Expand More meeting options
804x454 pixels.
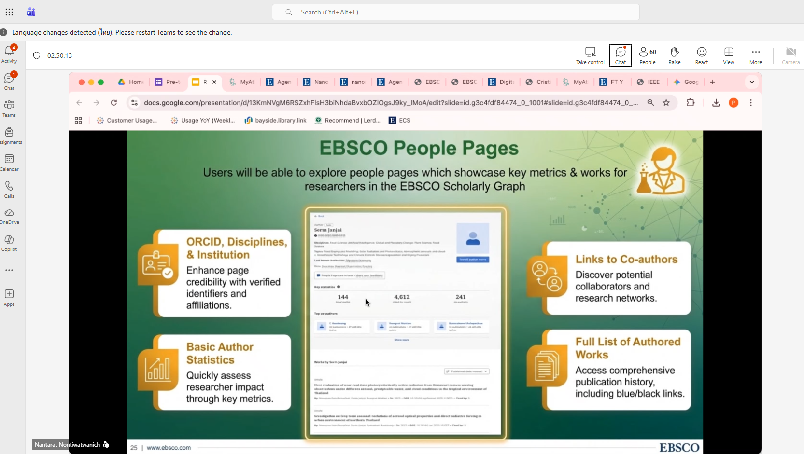pos(756,55)
